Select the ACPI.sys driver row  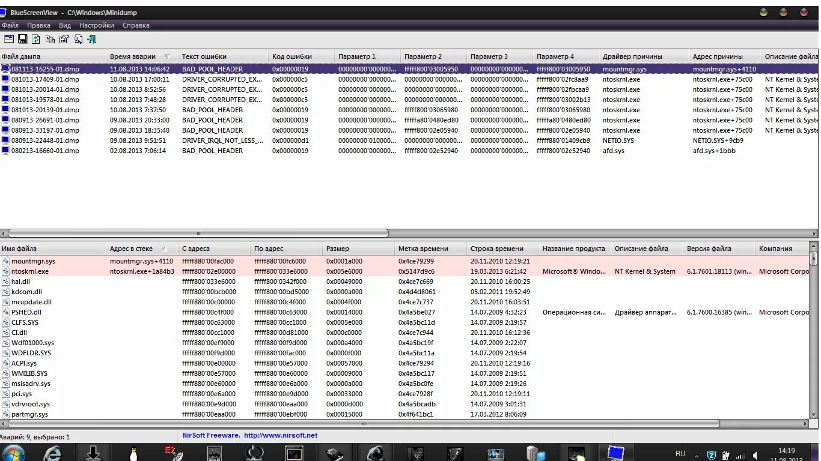click(x=404, y=363)
